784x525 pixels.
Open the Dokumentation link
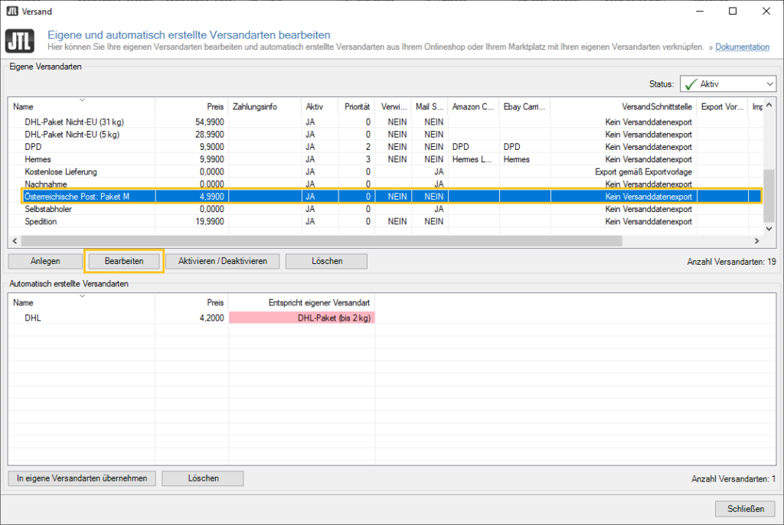[x=742, y=47]
